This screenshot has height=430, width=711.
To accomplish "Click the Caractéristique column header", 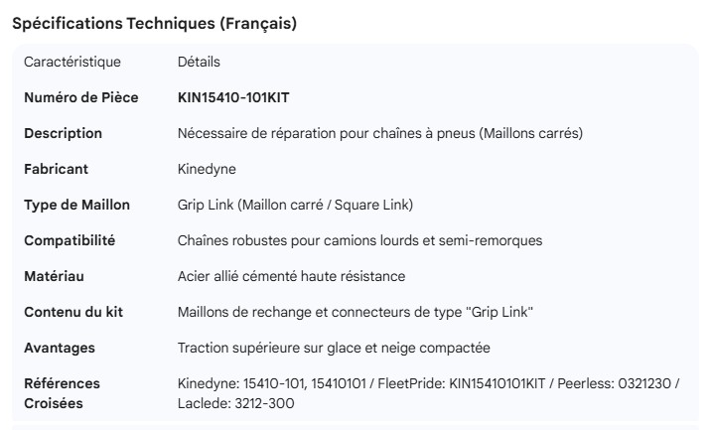I will click(72, 62).
